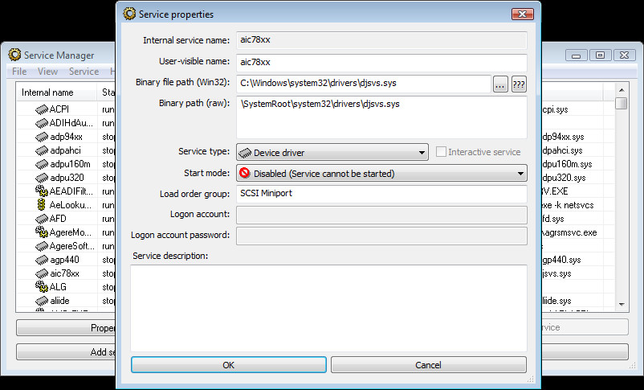Open File menu in Service Manager
This screenshot has width=644, height=390.
pos(19,72)
